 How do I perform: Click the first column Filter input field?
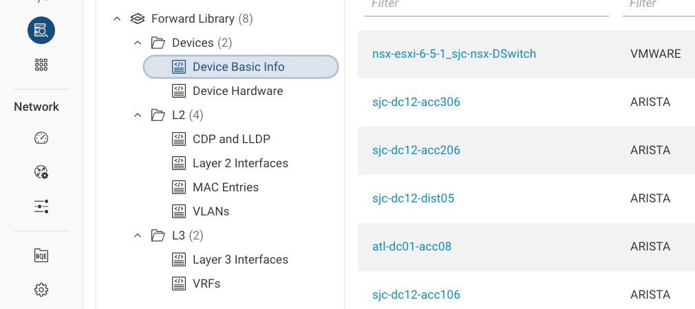coord(486,6)
